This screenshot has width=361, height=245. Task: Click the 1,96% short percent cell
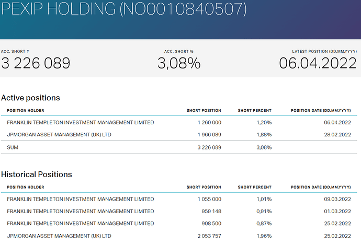tap(264, 236)
